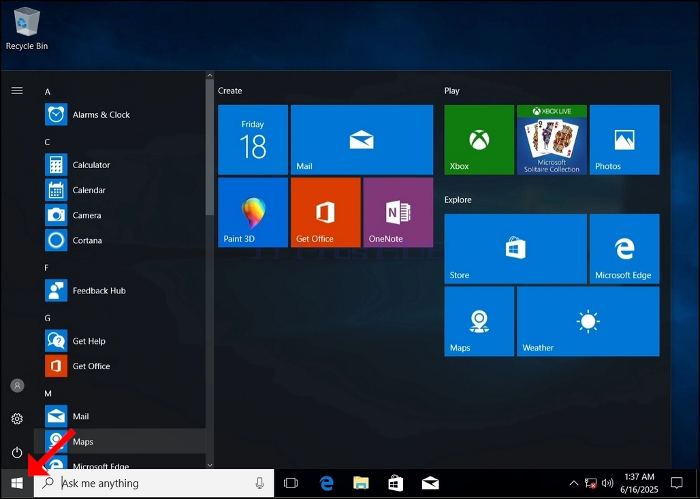
Task: Click the Ask me anything search box
Action: click(x=154, y=483)
